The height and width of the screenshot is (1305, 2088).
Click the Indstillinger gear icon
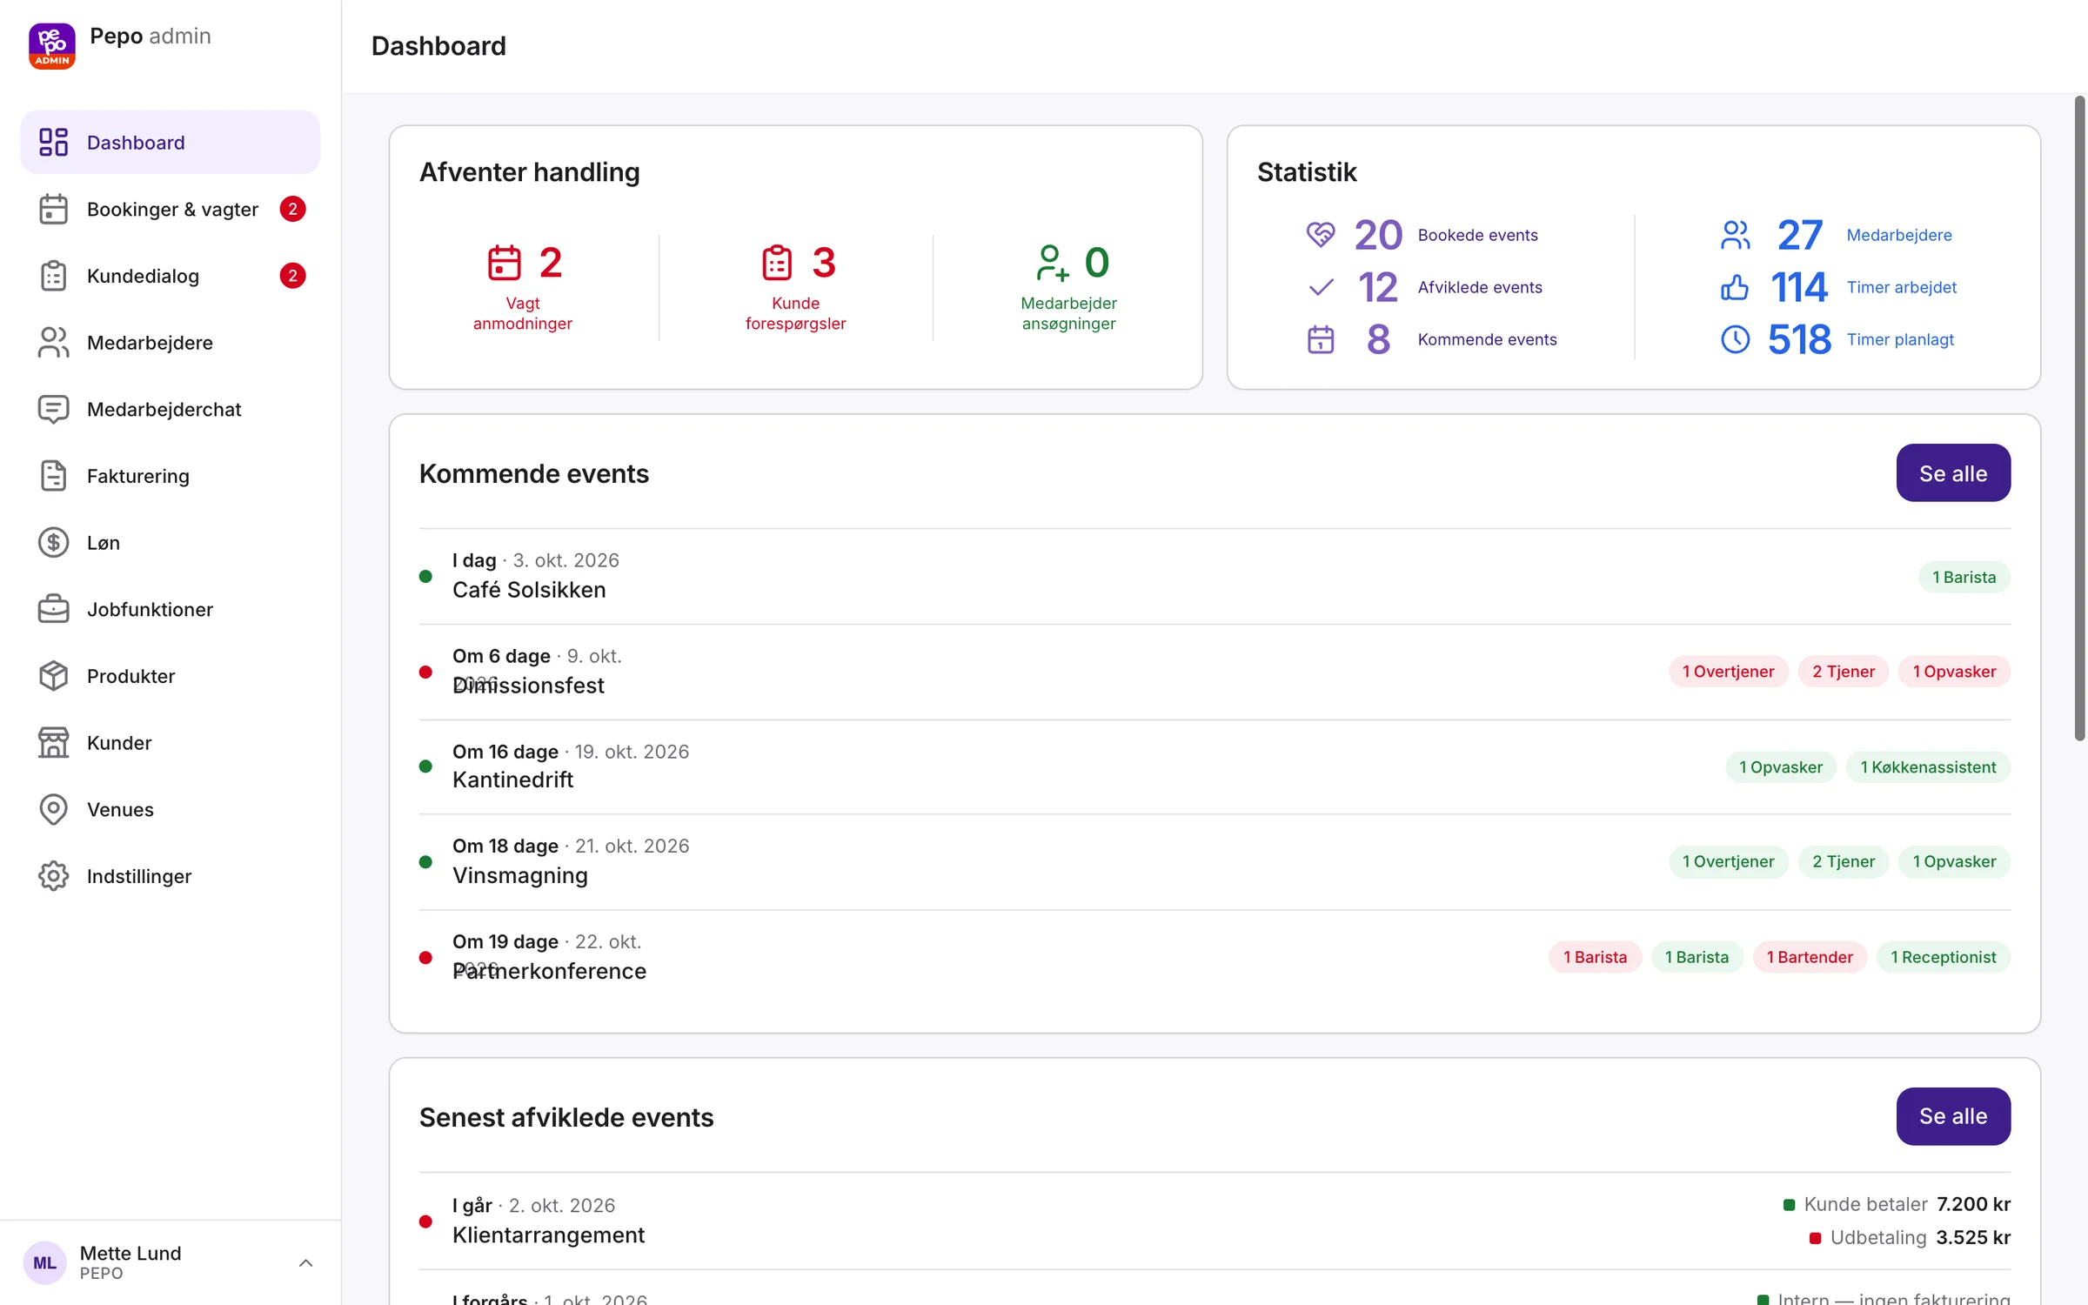(x=53, y=876)
